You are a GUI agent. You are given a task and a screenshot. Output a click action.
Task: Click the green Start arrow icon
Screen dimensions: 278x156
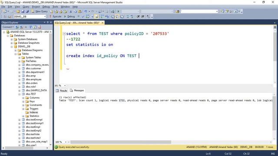click(119, 12)
